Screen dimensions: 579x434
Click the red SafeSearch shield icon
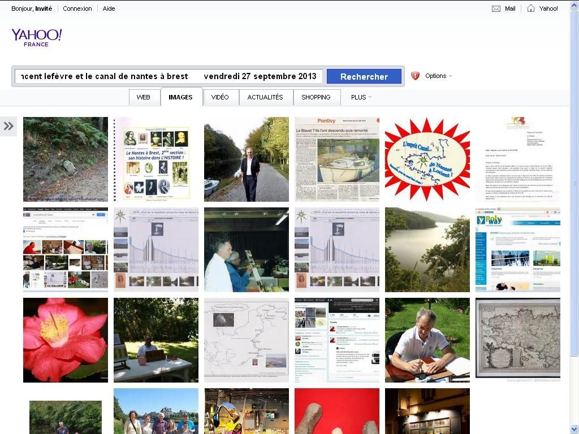415,76
